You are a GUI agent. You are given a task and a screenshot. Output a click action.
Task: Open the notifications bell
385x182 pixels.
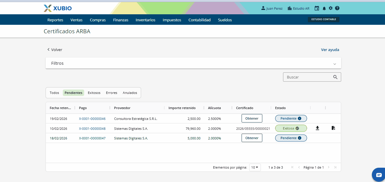pyautogui.click(x=324, y=8)
